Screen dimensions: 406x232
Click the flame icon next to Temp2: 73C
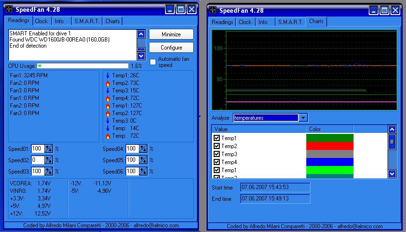pos(108,83)
